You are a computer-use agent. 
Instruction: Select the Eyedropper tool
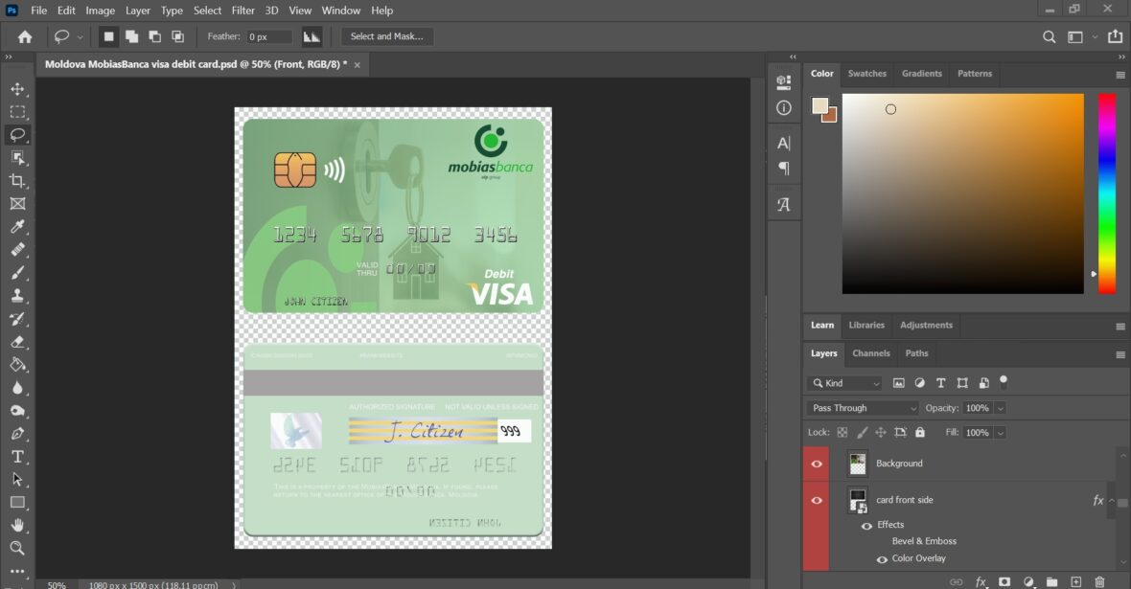pyautogui.click(x=17, y=227)
